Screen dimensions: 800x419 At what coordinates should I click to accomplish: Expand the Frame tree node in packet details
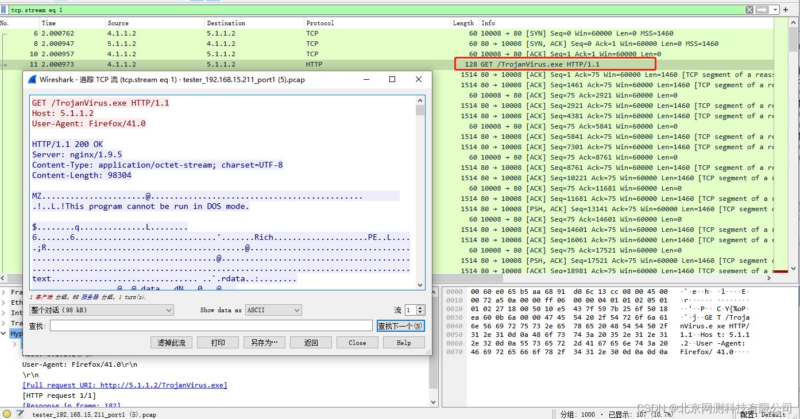tap(5, 292)
